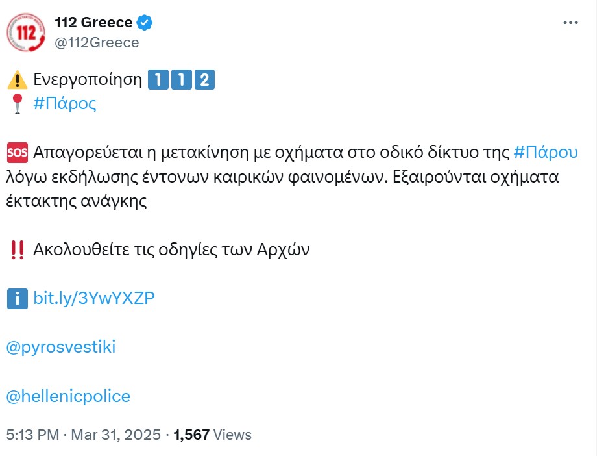606x456 pixels.
Task: Open the #Πάρου hashtag in tweet text
Action: (x=545, y=153)
